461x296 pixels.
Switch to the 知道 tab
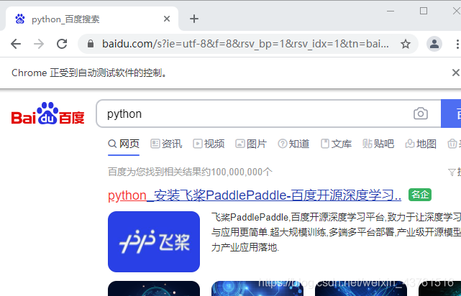point(293,144)
